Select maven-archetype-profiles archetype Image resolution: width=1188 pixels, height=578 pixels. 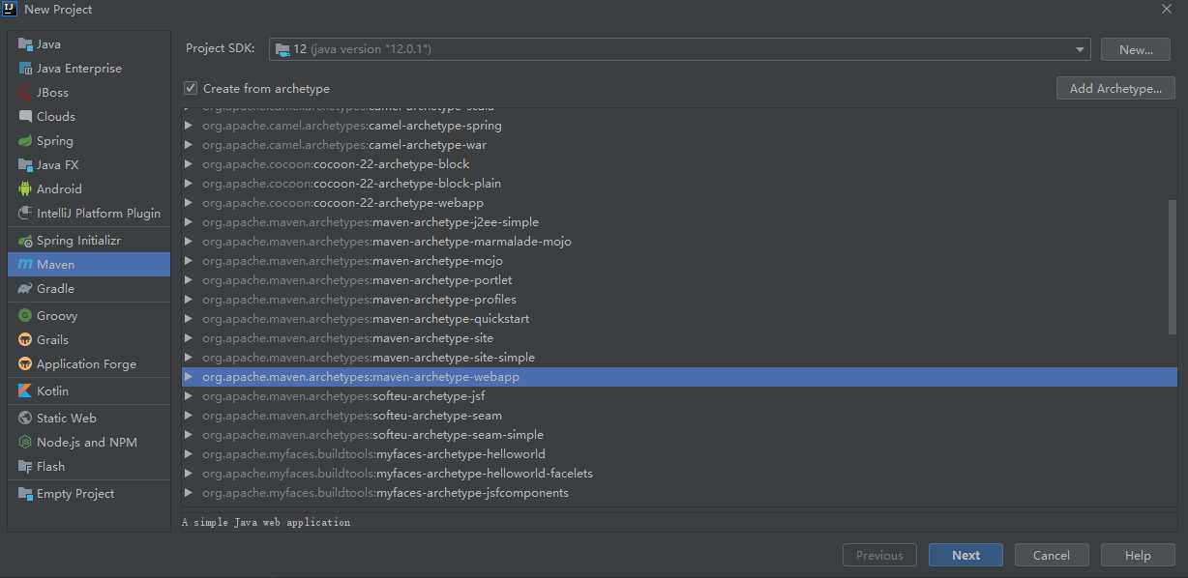(x=679, y=300)
